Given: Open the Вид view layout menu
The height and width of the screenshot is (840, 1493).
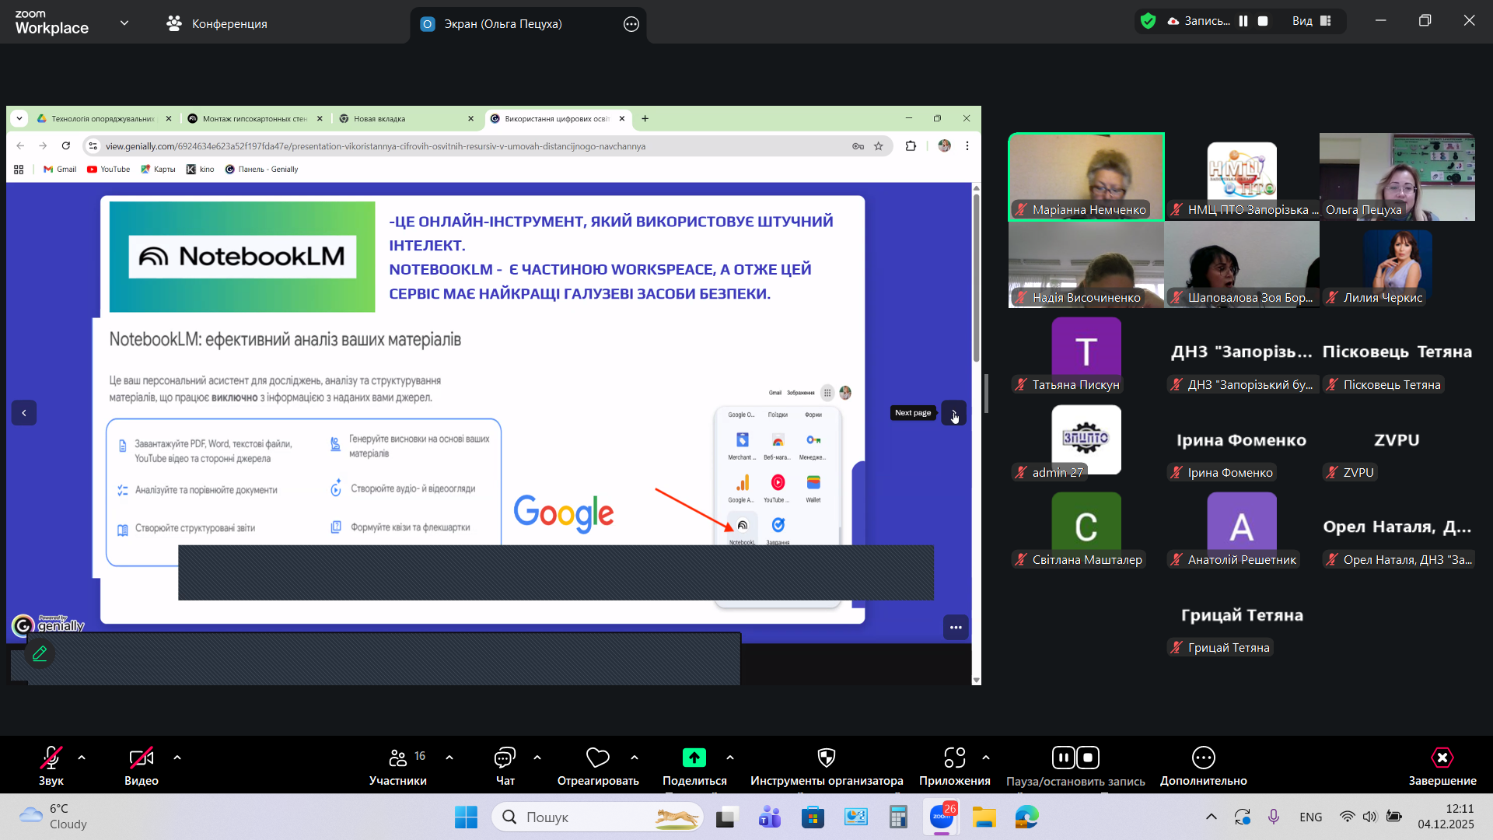Looking at the screenshot, I should coord(1312,21).
